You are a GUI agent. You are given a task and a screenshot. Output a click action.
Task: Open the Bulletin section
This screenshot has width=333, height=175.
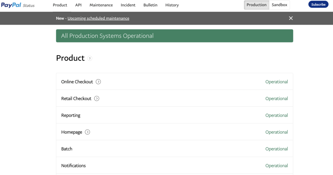[150, 5]
